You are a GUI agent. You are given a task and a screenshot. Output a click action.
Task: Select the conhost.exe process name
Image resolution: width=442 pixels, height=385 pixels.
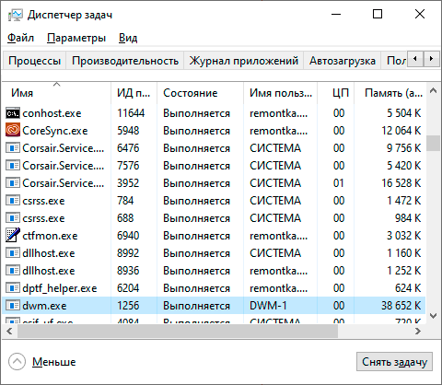tap(52, 113)
